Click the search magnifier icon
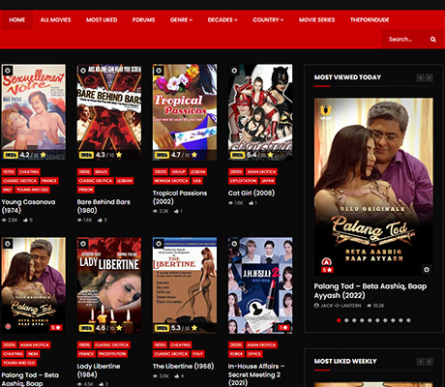The image size is (445, 387). [x=432, y=40]
